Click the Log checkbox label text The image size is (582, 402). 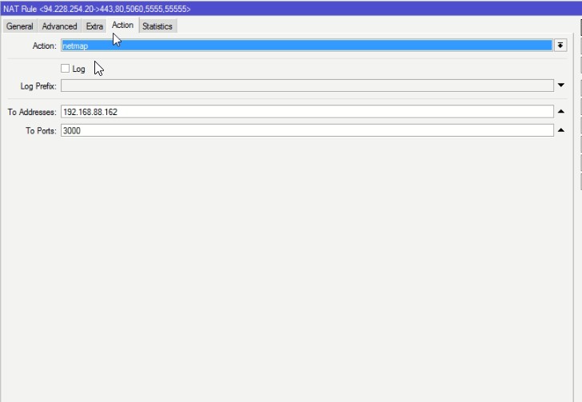coord(78,69)
